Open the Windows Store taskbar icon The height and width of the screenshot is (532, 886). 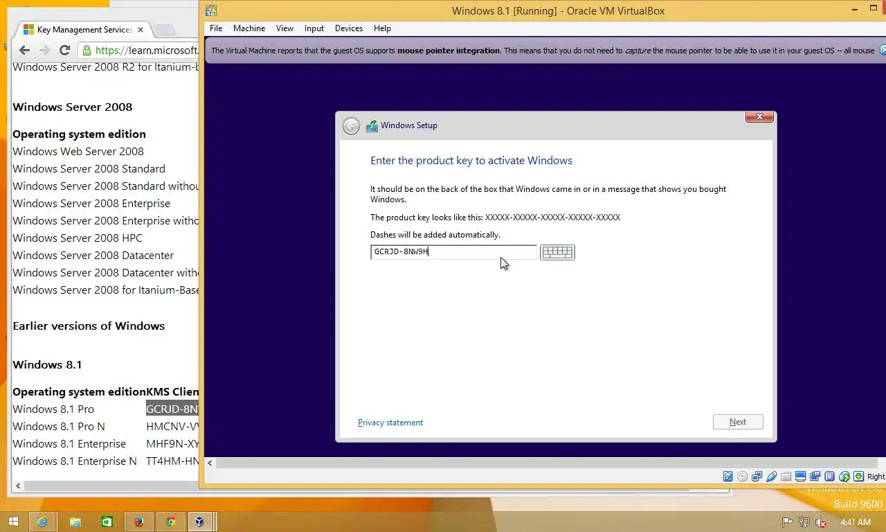[x=107, y=522]
